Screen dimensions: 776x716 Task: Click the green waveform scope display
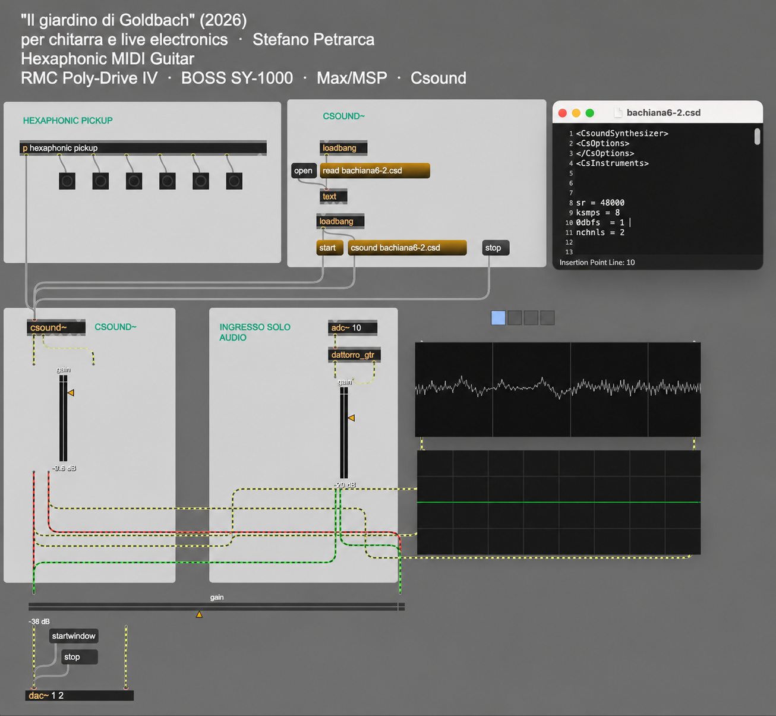[559, 503]
